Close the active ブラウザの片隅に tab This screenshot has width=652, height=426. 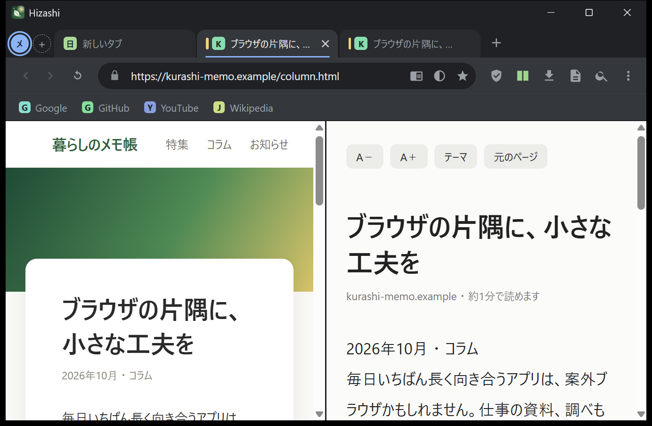coord(325,44)
